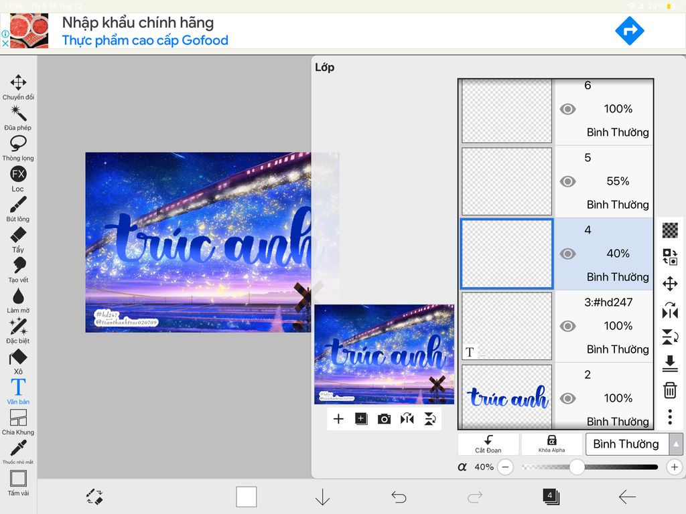Screen dimensions: 686x514
Task: Delete layer with trash can icon
Action: click(670, 390)
